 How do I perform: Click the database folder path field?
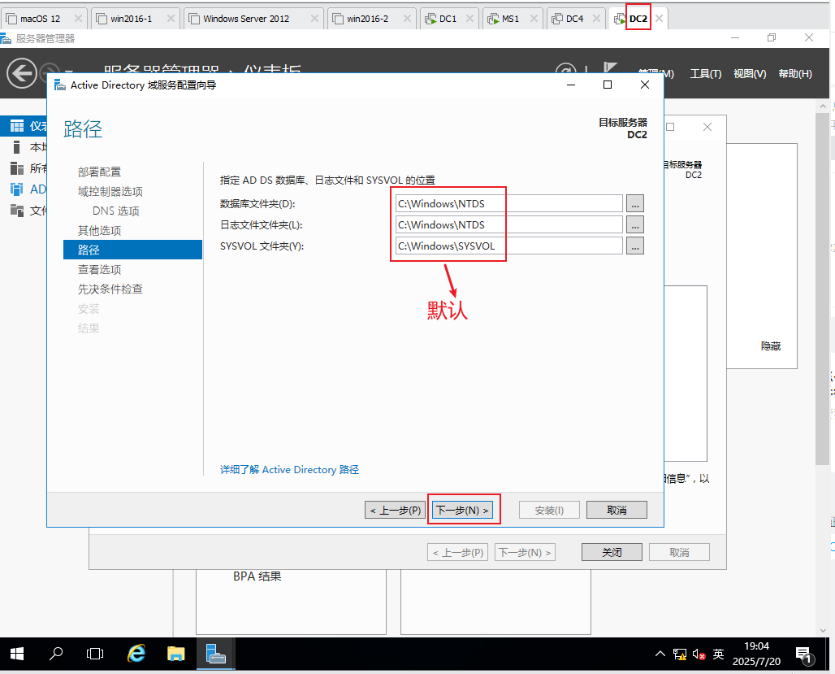coord(508,204)
